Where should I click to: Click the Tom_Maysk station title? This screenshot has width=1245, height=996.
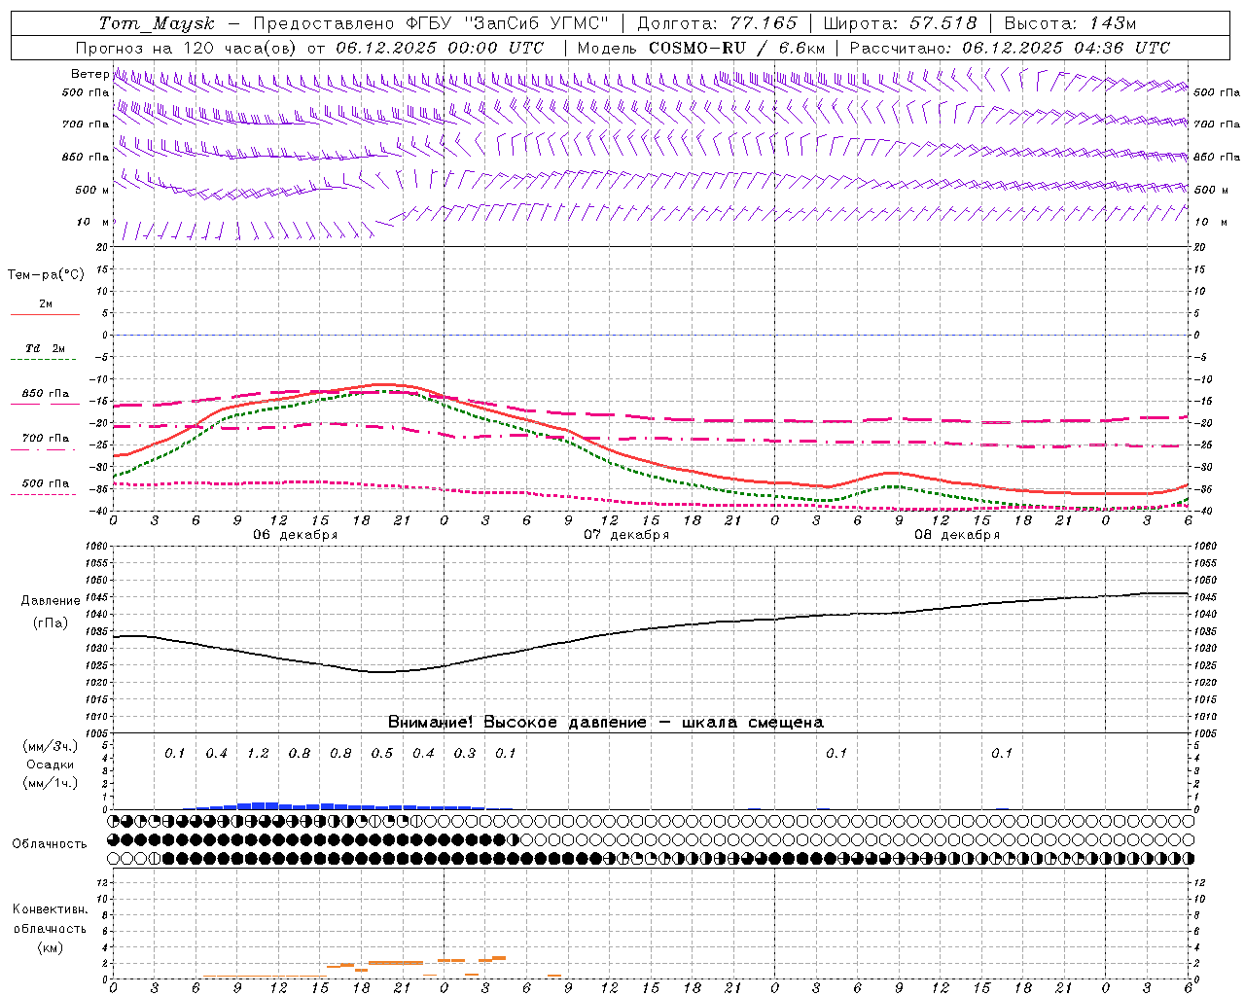(x=157, y=23)
